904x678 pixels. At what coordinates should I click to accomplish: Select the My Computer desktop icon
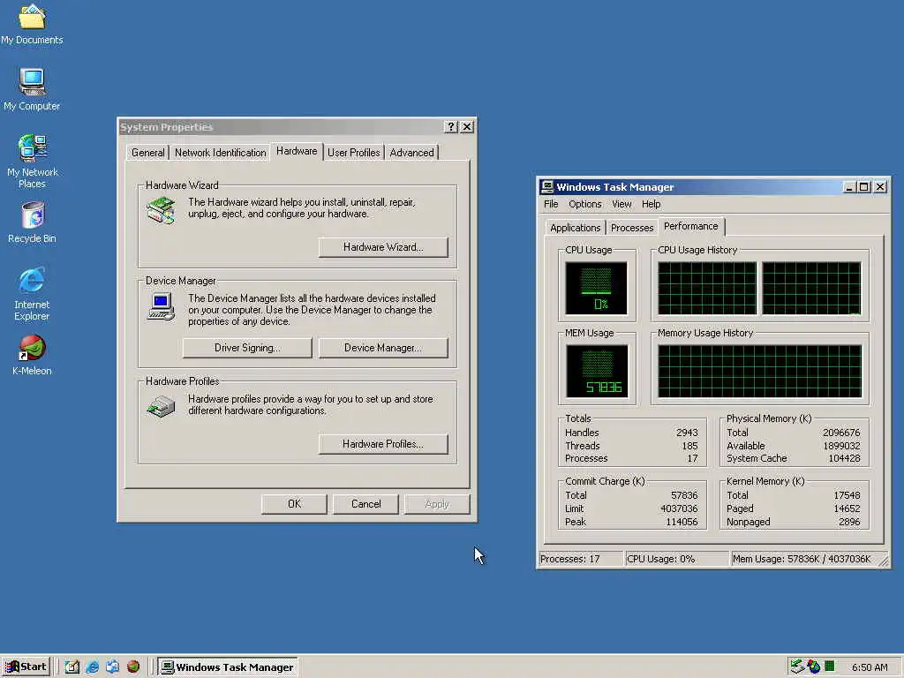point(32,89)
